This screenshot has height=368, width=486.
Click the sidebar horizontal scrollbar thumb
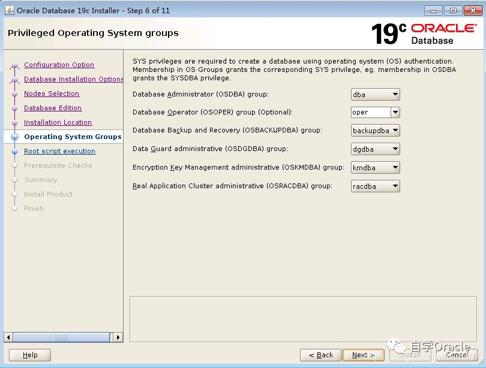(x=61, y=337)
